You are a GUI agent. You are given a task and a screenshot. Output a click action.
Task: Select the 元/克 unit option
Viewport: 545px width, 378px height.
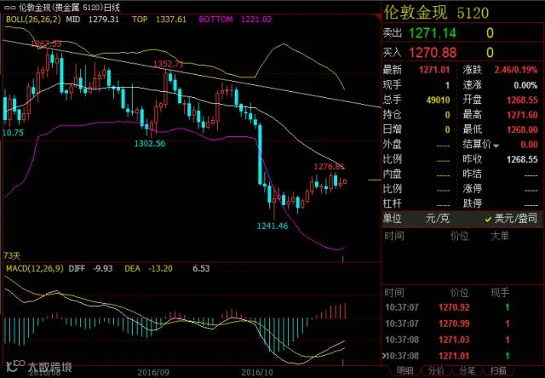[x=437, y=219]
